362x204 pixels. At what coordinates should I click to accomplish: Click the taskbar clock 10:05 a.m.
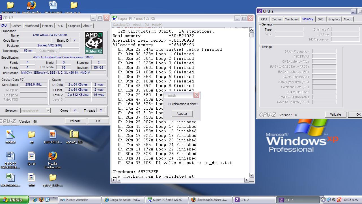(x=350, y=200)
